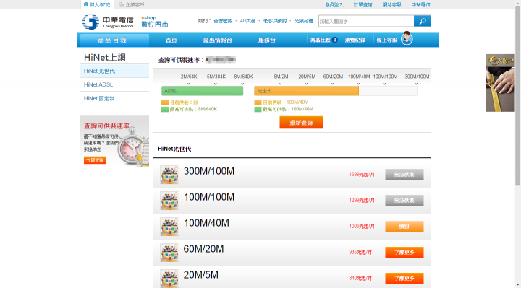Image resolution: width=521 pixels, height=288 pixels.
Task: Click the 中華電信 top link
Action: coord(420,4)
